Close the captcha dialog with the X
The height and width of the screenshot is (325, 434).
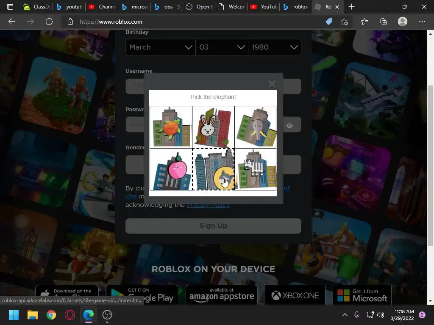click(x=272, y=84)
